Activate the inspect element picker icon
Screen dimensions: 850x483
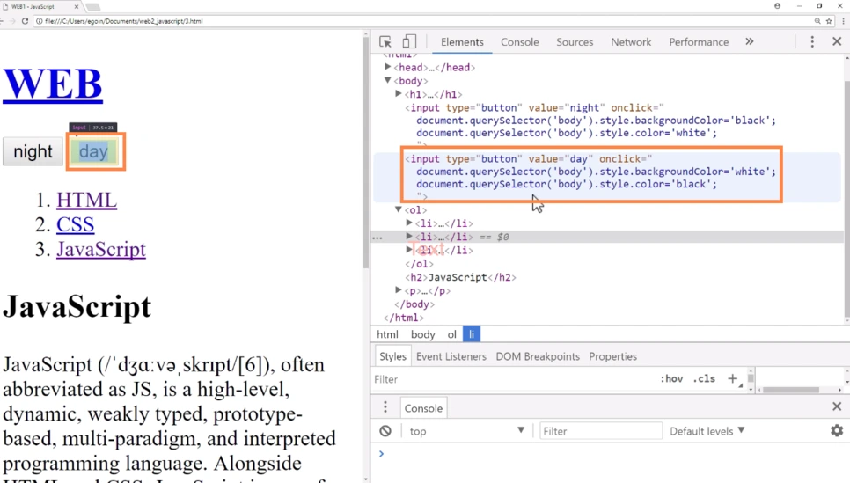[385, 41]
